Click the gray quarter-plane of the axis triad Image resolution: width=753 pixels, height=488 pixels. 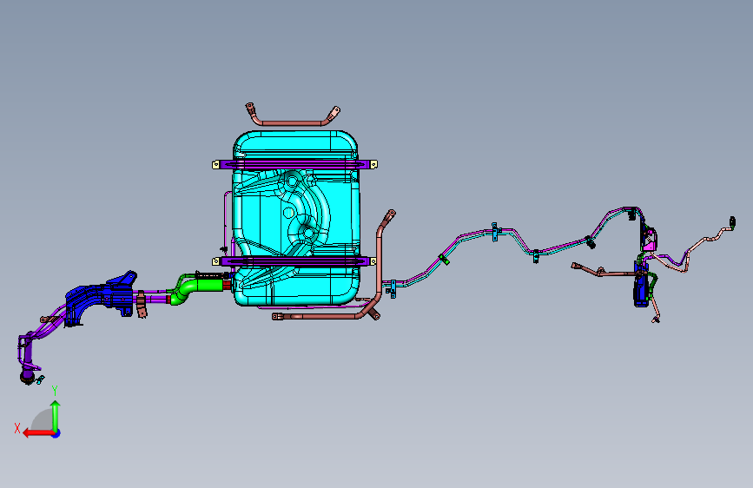point(43,419)
